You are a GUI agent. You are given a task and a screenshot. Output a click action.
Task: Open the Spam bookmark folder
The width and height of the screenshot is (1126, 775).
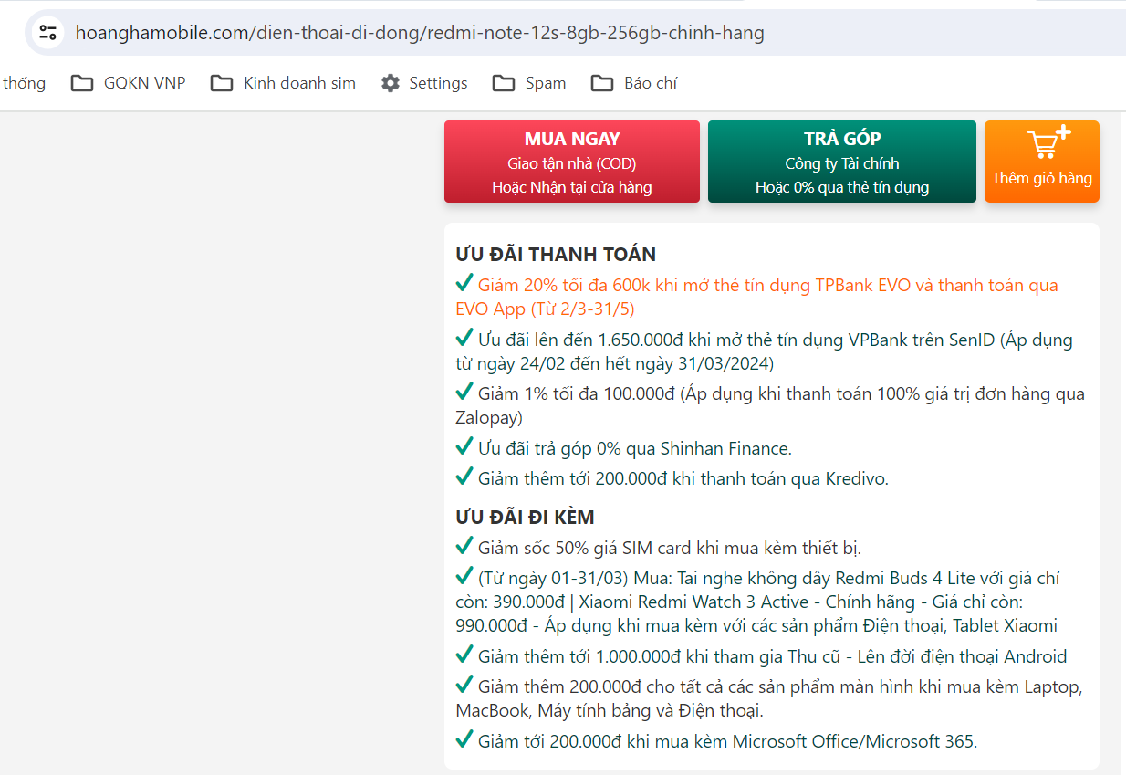click(529, 83)
